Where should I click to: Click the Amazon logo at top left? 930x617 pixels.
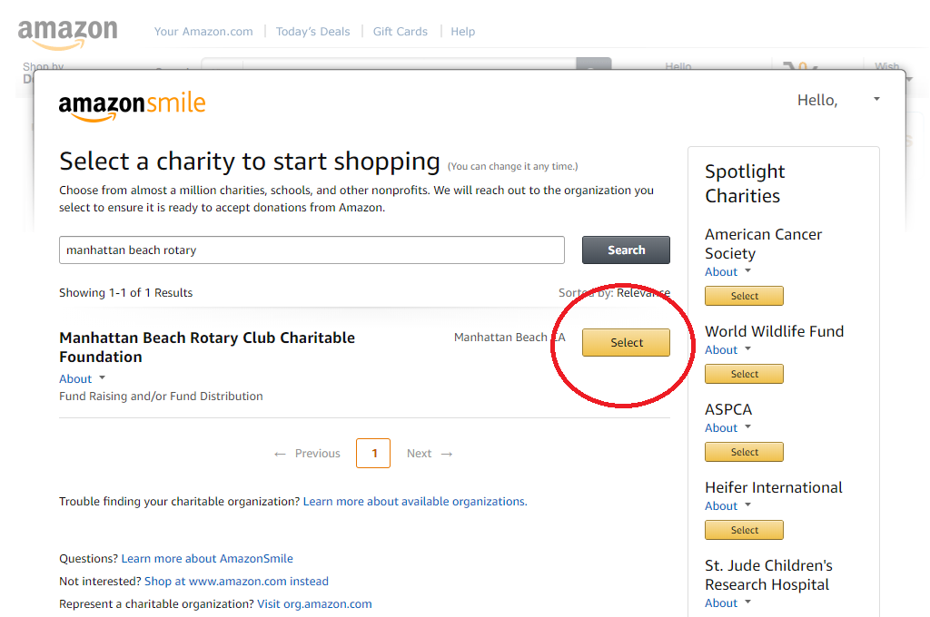(68, 34)
